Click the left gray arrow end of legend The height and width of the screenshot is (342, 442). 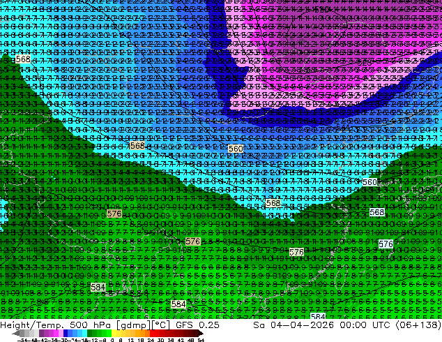click(x=16, y=333)
